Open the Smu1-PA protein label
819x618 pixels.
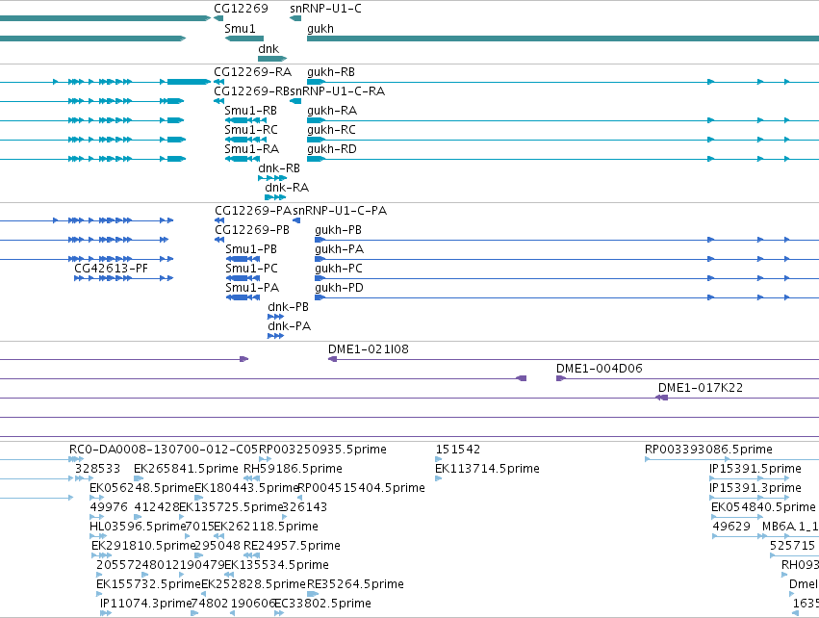pos(252,287)
